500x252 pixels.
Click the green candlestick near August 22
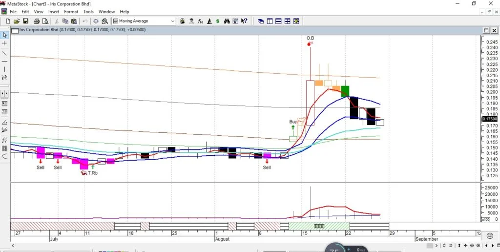pos(345,91)
